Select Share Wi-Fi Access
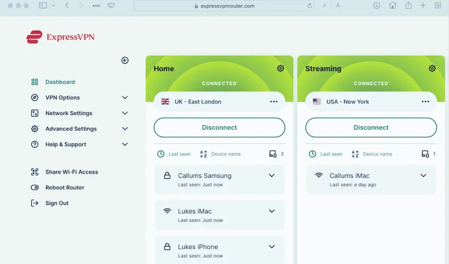Screen dimensions: 449x264 point(72,172)
